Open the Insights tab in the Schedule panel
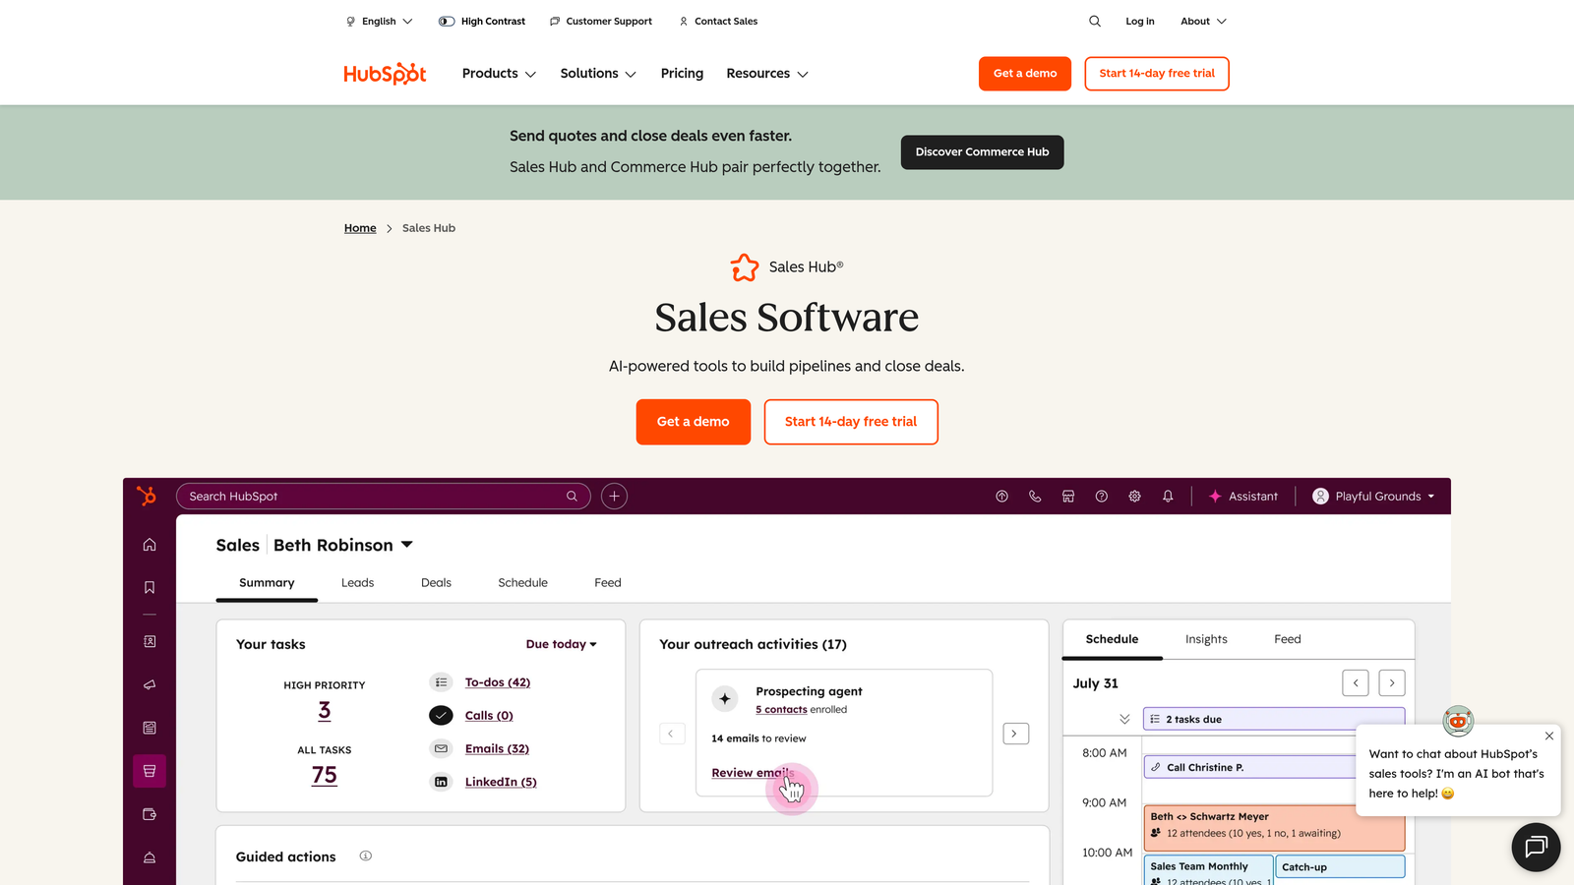This screenshot has height=885, width=1574. click(1206, 638)
